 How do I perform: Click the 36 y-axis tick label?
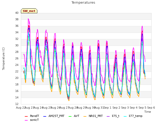[17, 26]
